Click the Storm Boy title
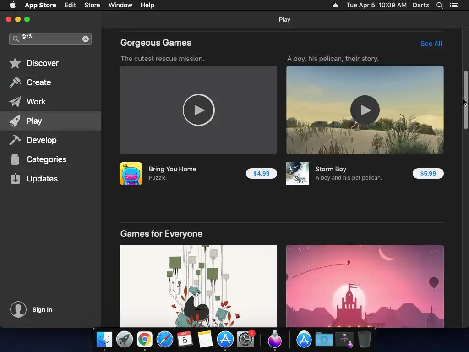 tap(331, 169)
